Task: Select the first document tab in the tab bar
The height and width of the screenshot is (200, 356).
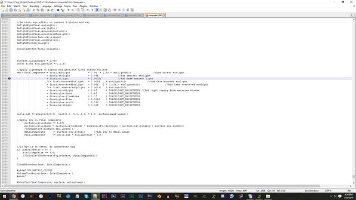Action: (14, 15)
